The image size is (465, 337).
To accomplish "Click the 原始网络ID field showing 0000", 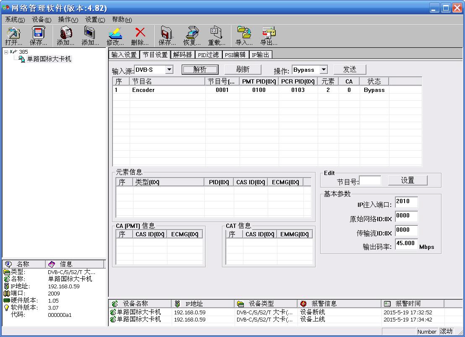I will point(406,216).
